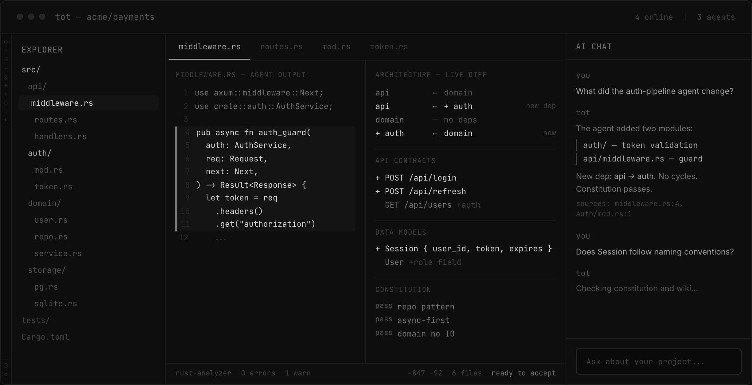The height and width of the screenshot is (385, 752).
Task: Open the code brackets icon in activity bar
Action: (x=6, y=42)
